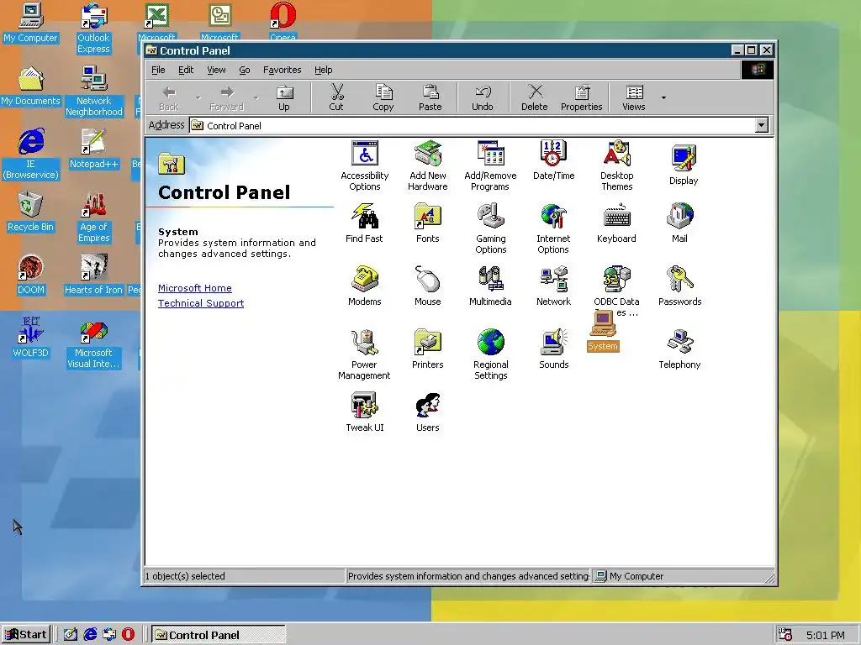Image resolution: width=861 pixels, height=645 pixels.
Task: Select Power Management icon
Action: [364, 354]
